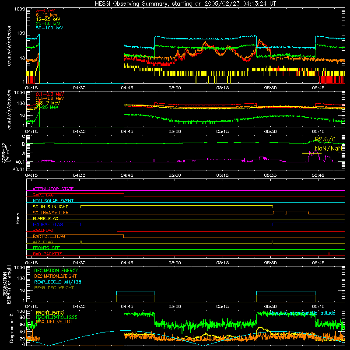Select the red '3-6 keV' legend label
Viewport: 350px width, 350px height.
point(45,10)
